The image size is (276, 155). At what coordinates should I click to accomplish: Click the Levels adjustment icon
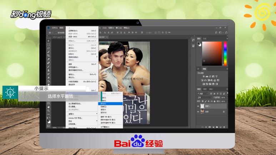207,77
